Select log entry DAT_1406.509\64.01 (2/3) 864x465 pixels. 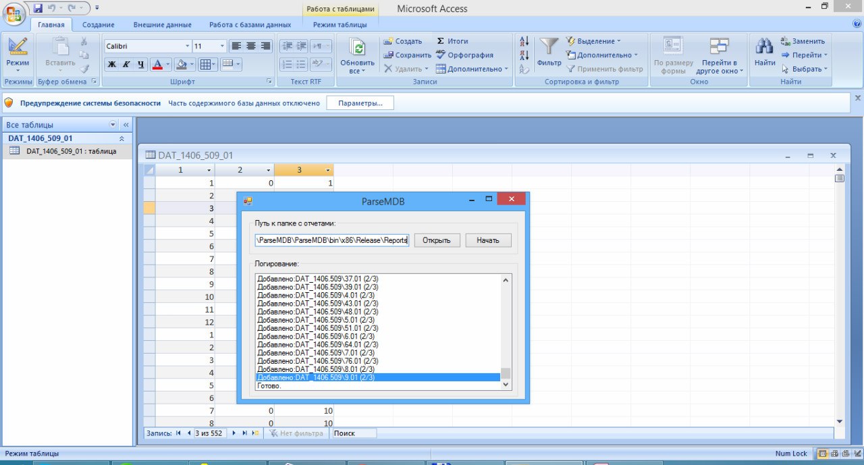318,345
